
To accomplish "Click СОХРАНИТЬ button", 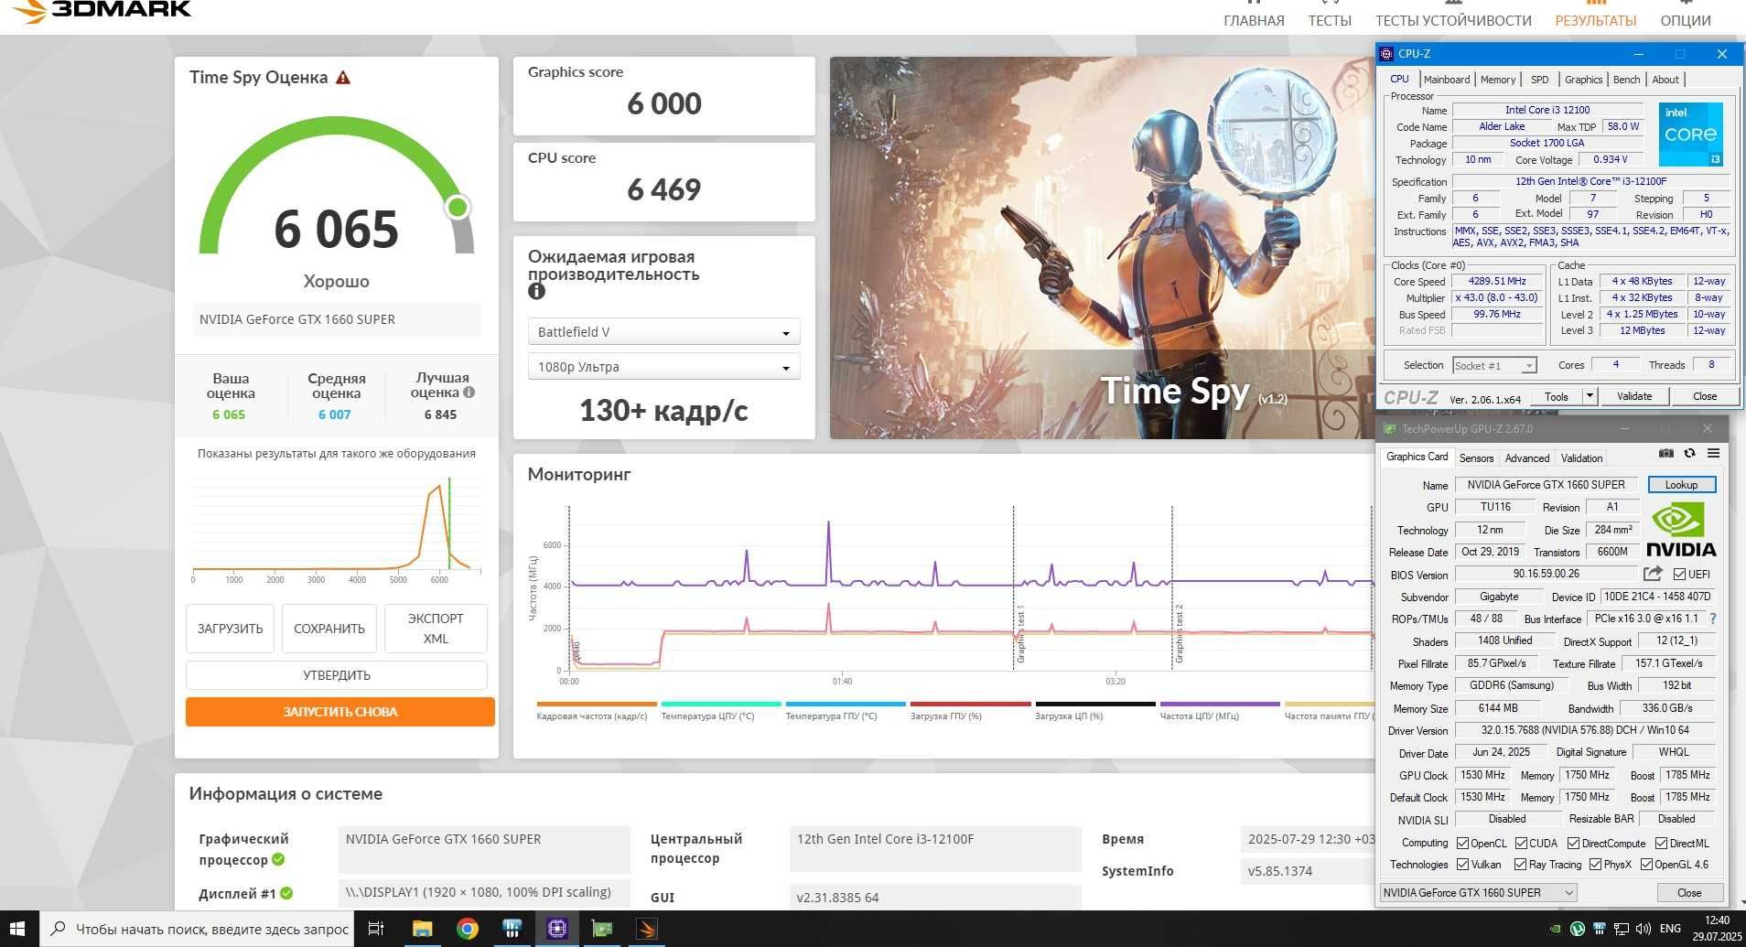I will point(329,629).
